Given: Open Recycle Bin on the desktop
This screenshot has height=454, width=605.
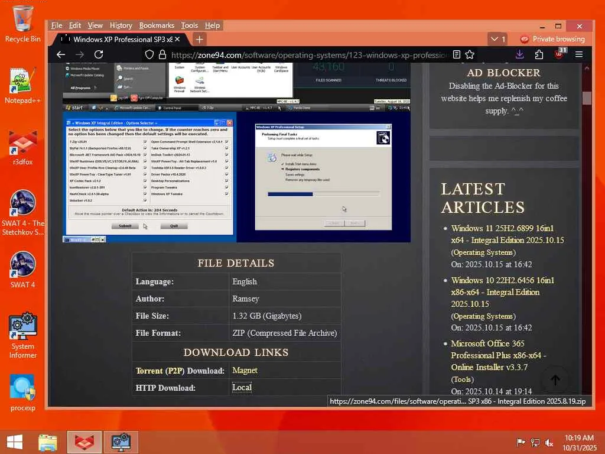Looking at the screenshot, I should [x=23, y=23].
